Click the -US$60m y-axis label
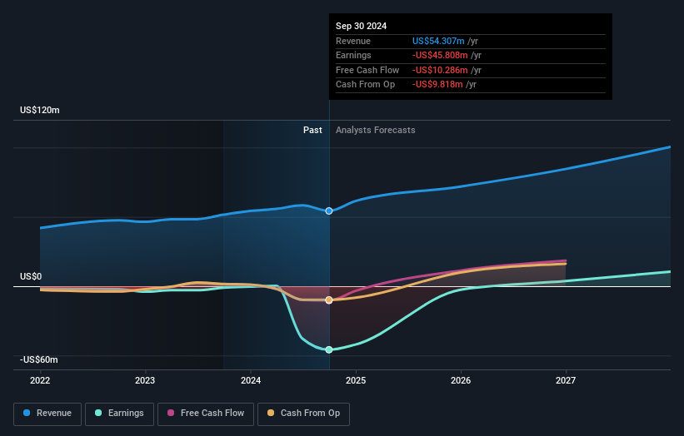 pos(39,359)
